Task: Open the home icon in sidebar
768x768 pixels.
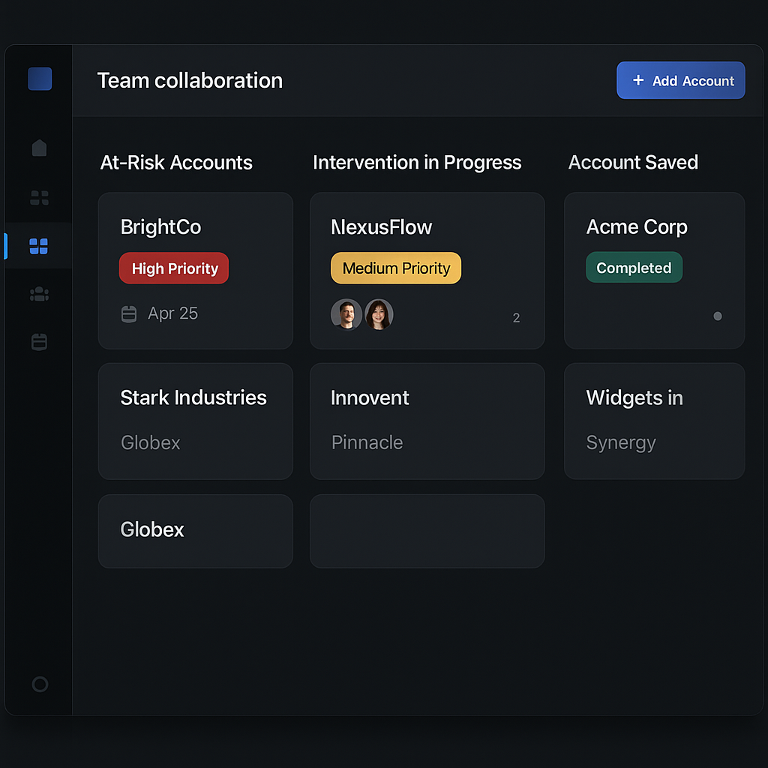Action: 39,148
